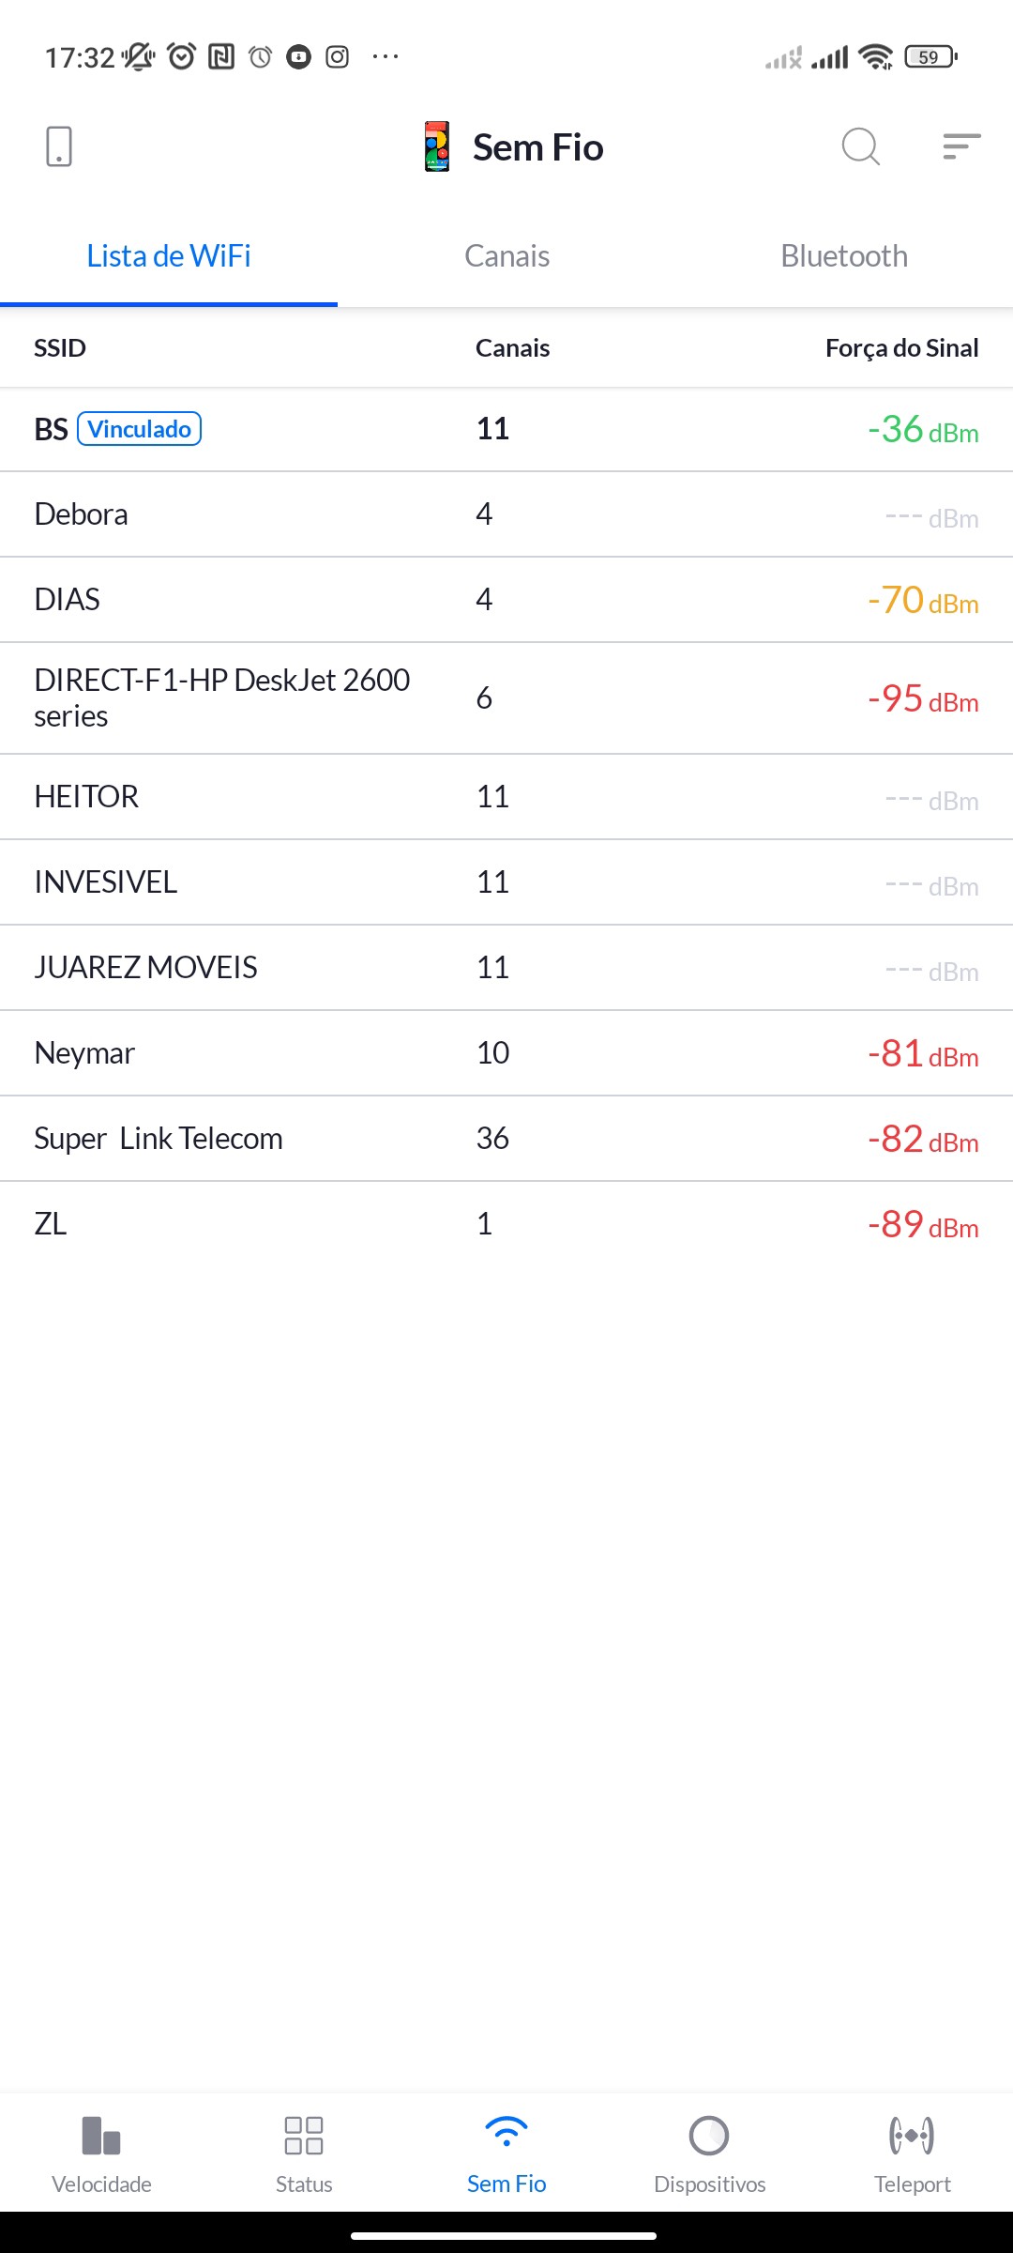Open the sort filter icon
This screenshot has width=1013, height=2253.
click(961, 146)
